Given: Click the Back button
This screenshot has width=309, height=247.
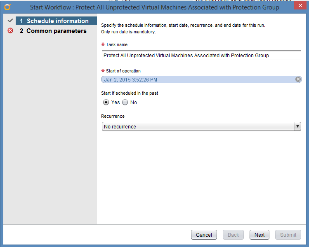Looking at the screenshot, I should pyautogui.click(x=233, y=235).
